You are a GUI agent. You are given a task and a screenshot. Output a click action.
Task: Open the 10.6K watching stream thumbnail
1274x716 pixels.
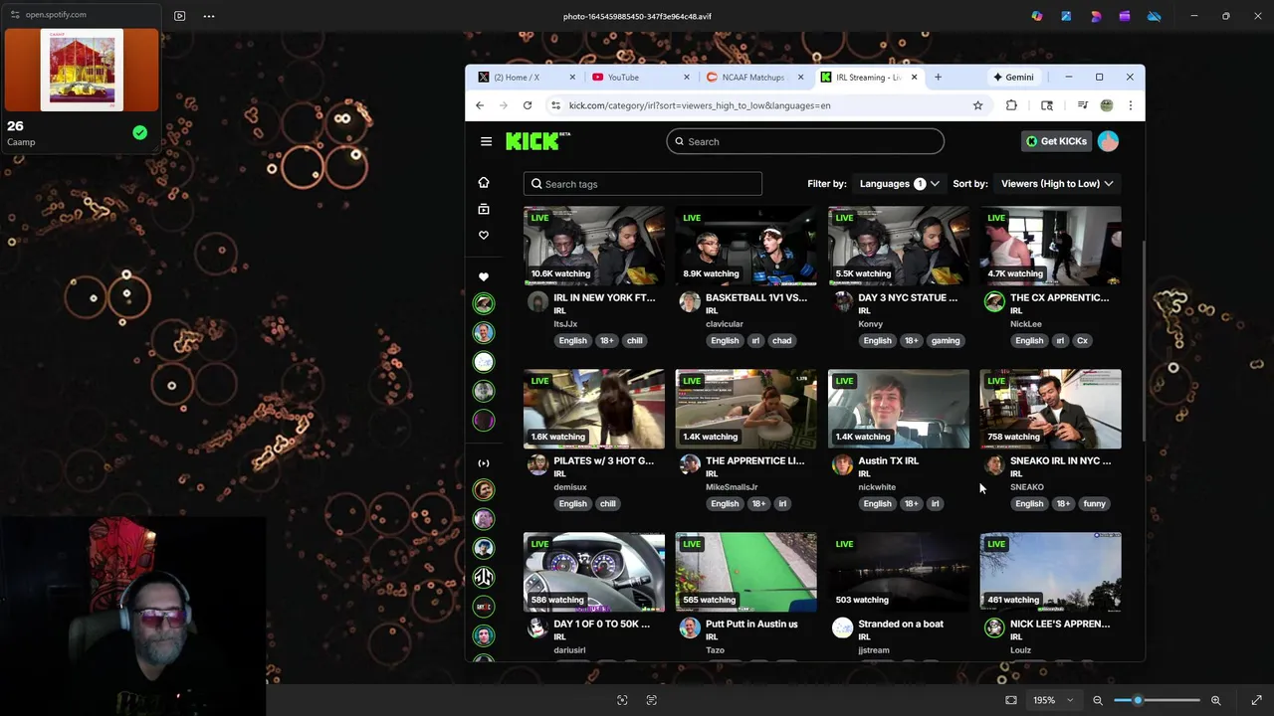pos(594,246)
